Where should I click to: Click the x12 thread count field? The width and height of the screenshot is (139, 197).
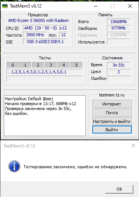click(x=63, y=28)
